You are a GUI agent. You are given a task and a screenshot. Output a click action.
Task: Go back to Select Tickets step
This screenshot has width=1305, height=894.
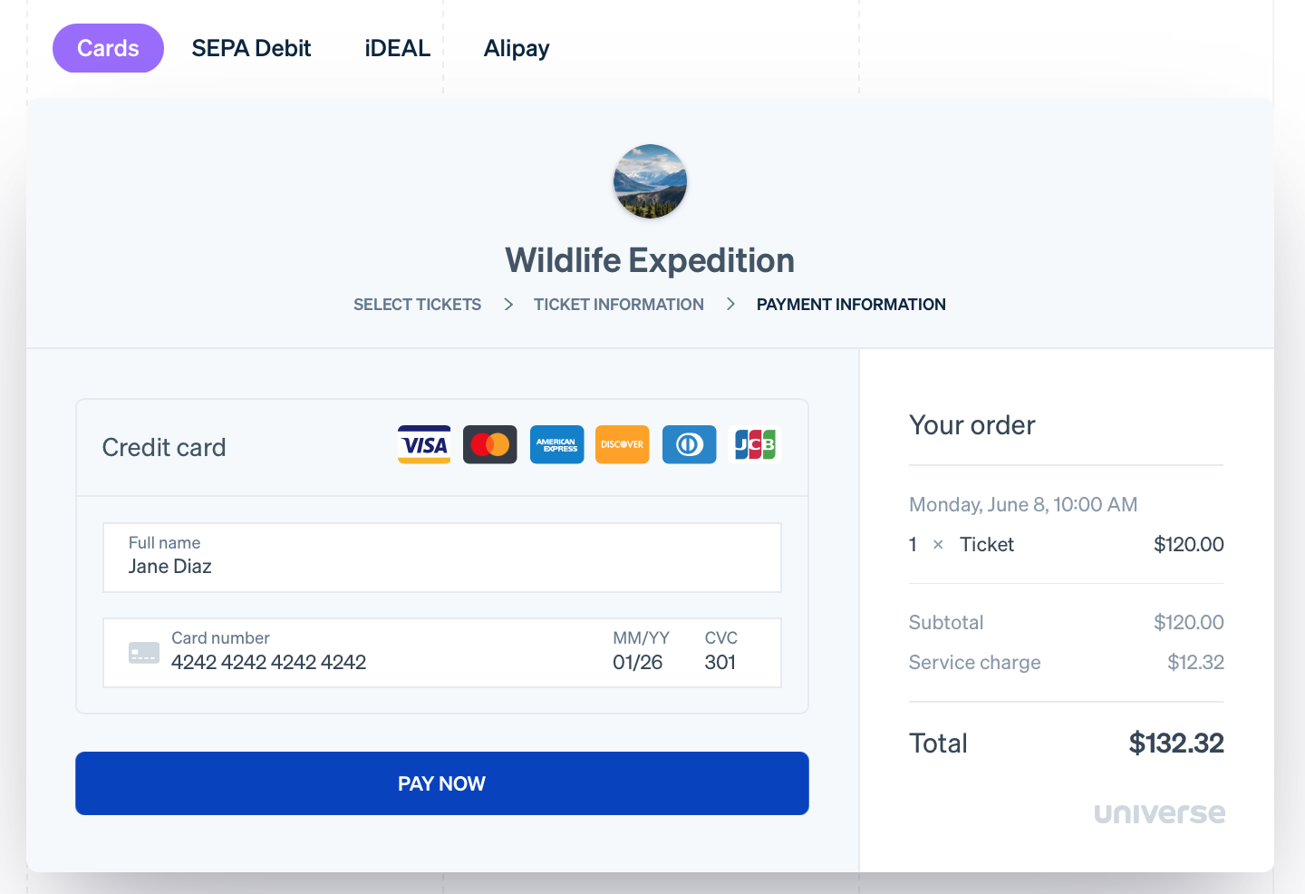point(417,305)
